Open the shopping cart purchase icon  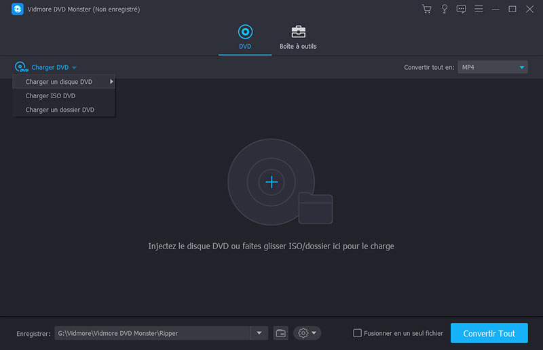coord(427,9)
